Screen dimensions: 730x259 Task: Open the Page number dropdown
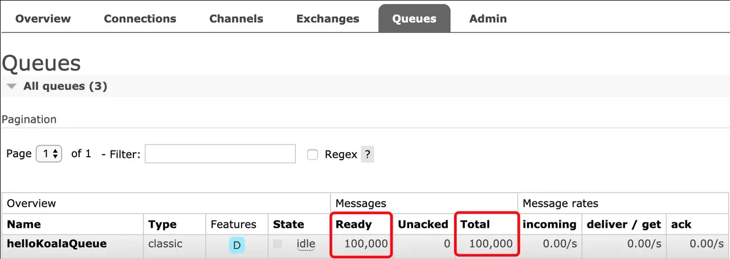[48, 154]
